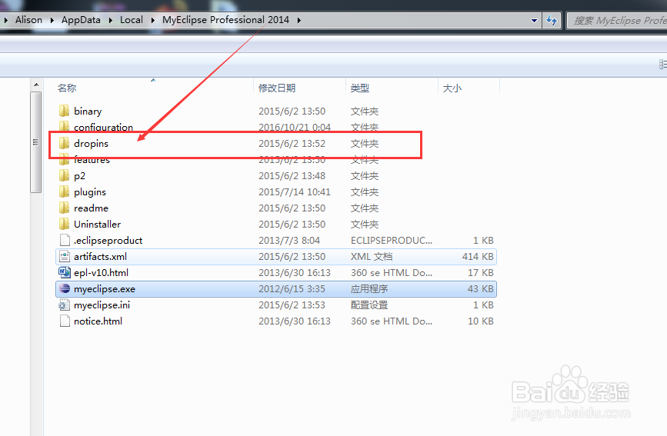Select the file name notice.html

98,321
